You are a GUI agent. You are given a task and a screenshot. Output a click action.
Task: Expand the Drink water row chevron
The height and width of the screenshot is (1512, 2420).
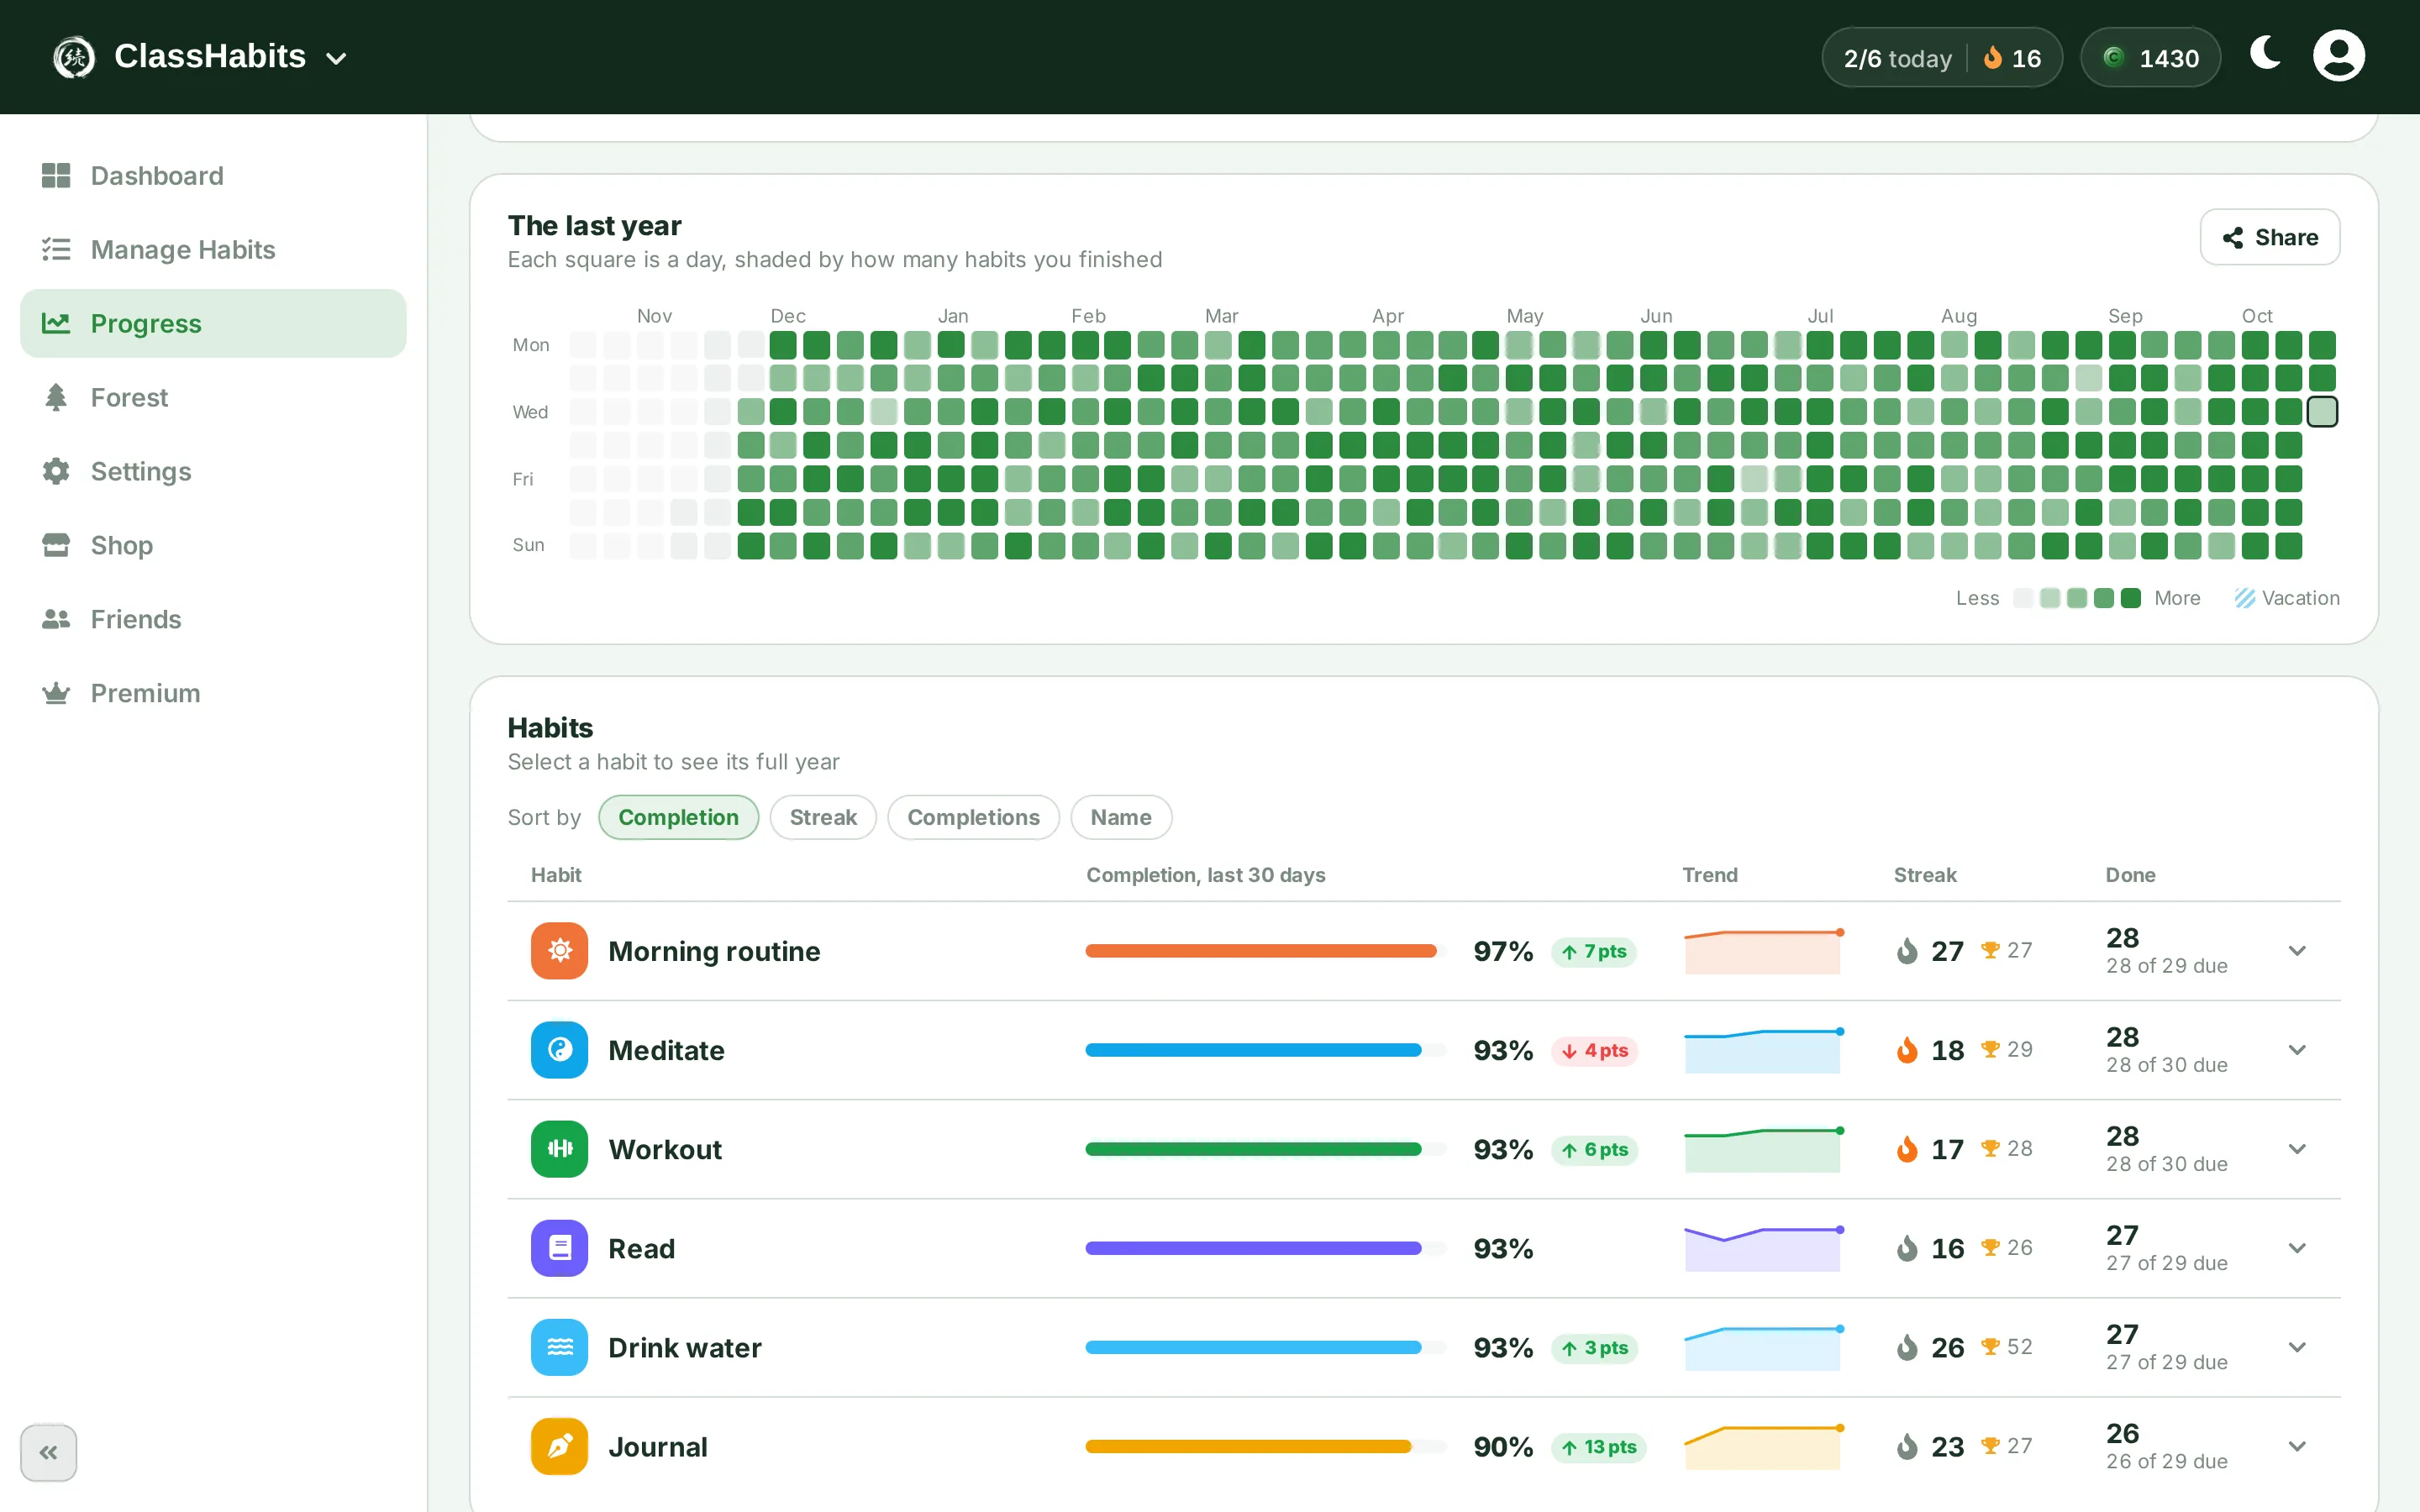2297,1347
